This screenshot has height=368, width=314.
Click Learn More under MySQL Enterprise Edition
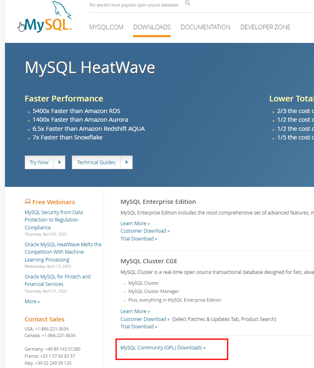(135, 224)
